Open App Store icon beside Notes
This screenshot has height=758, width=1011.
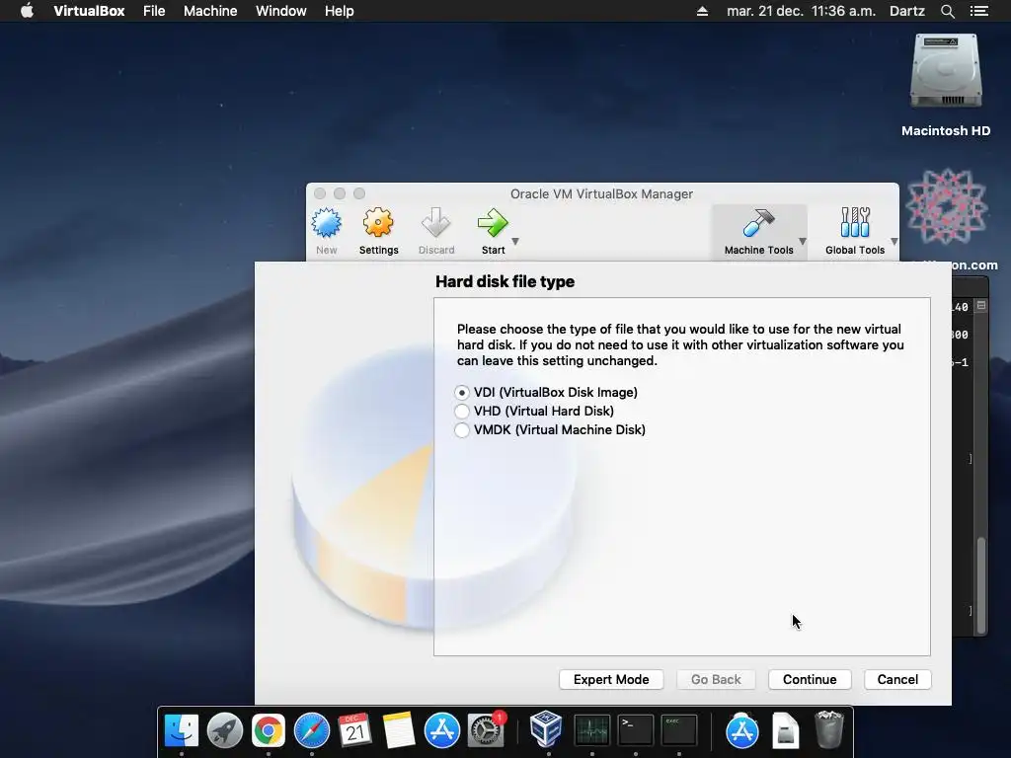coord(441,730)
